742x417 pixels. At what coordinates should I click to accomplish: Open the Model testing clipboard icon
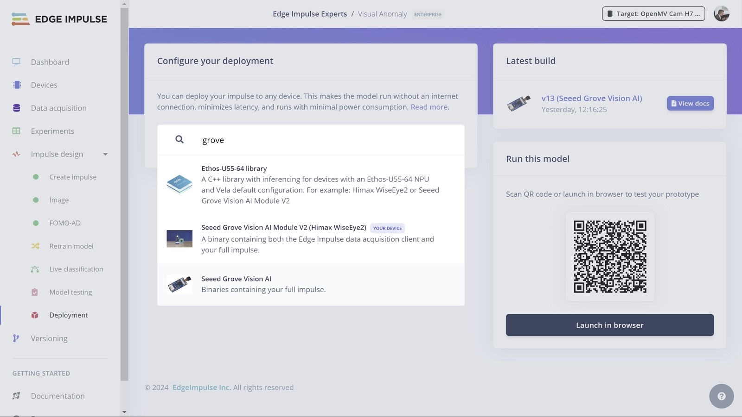point(35,292)
